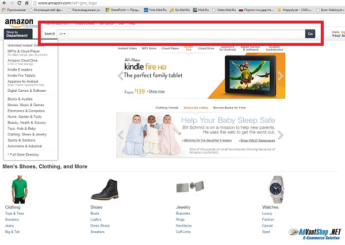Select the Appstore for Android tab
The width and height of the screenshot is (345, 245).
(228, 48)
